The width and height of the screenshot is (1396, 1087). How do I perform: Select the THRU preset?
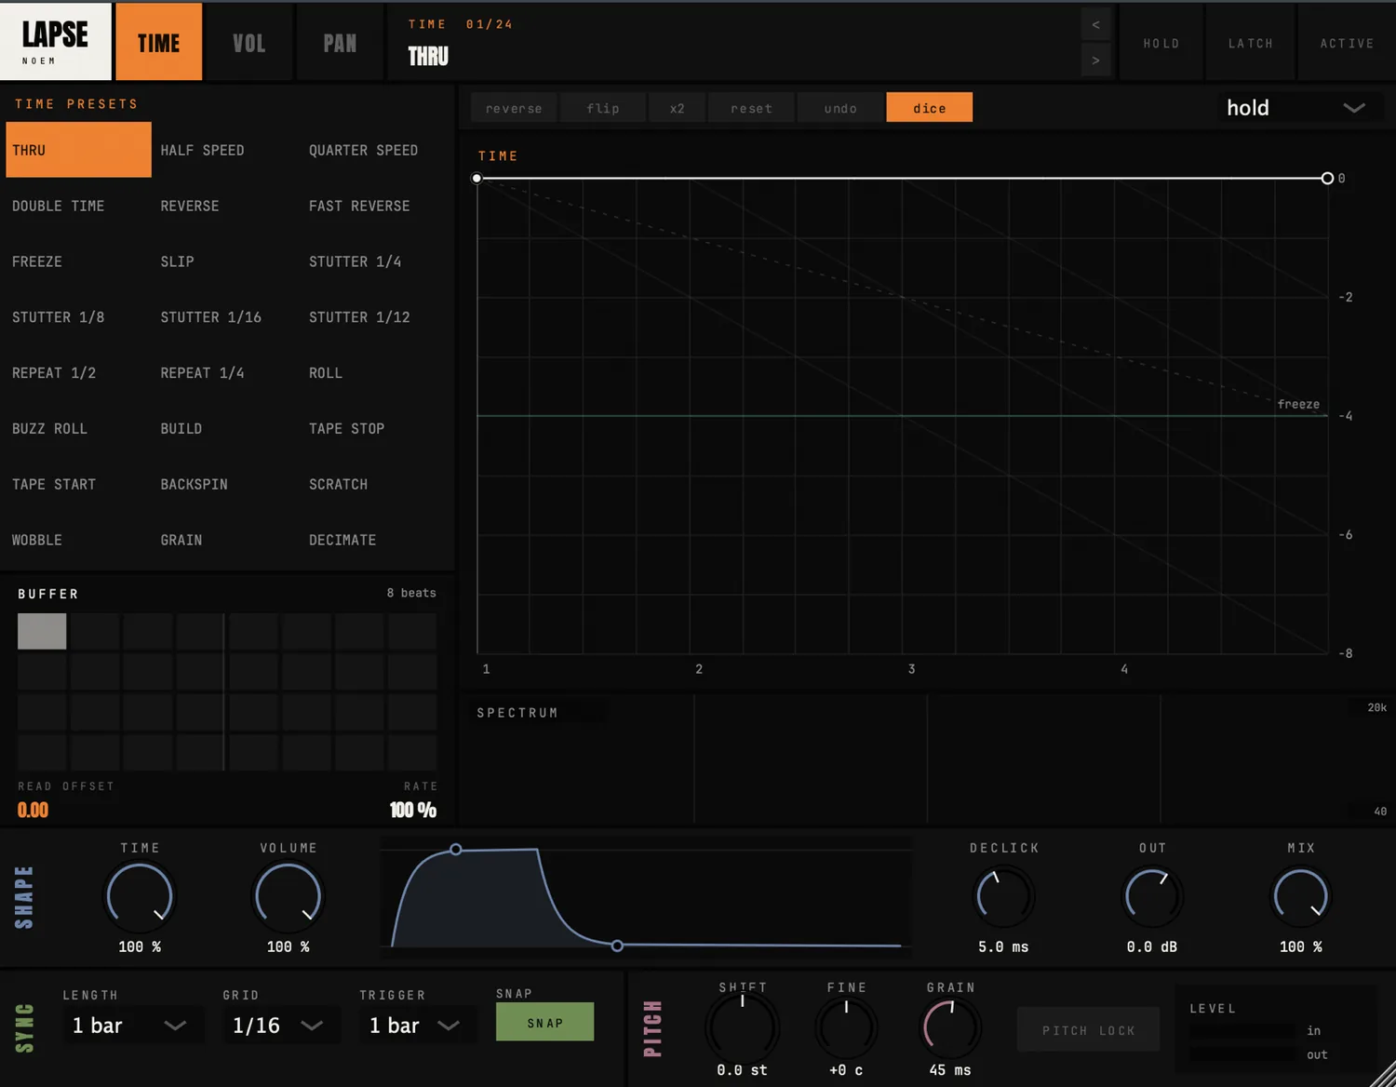[78, 150]
